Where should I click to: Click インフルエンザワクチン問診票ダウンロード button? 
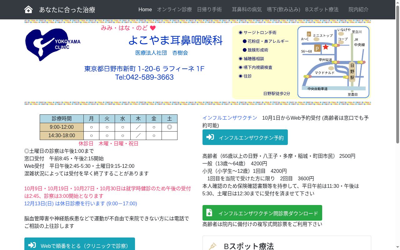coord(262,213)
